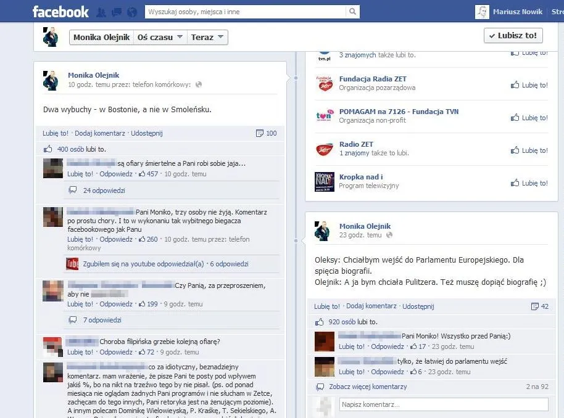The image size is (564, 418).
Task: Open the 'Teraz' dropdown
Action: point(207,38)
